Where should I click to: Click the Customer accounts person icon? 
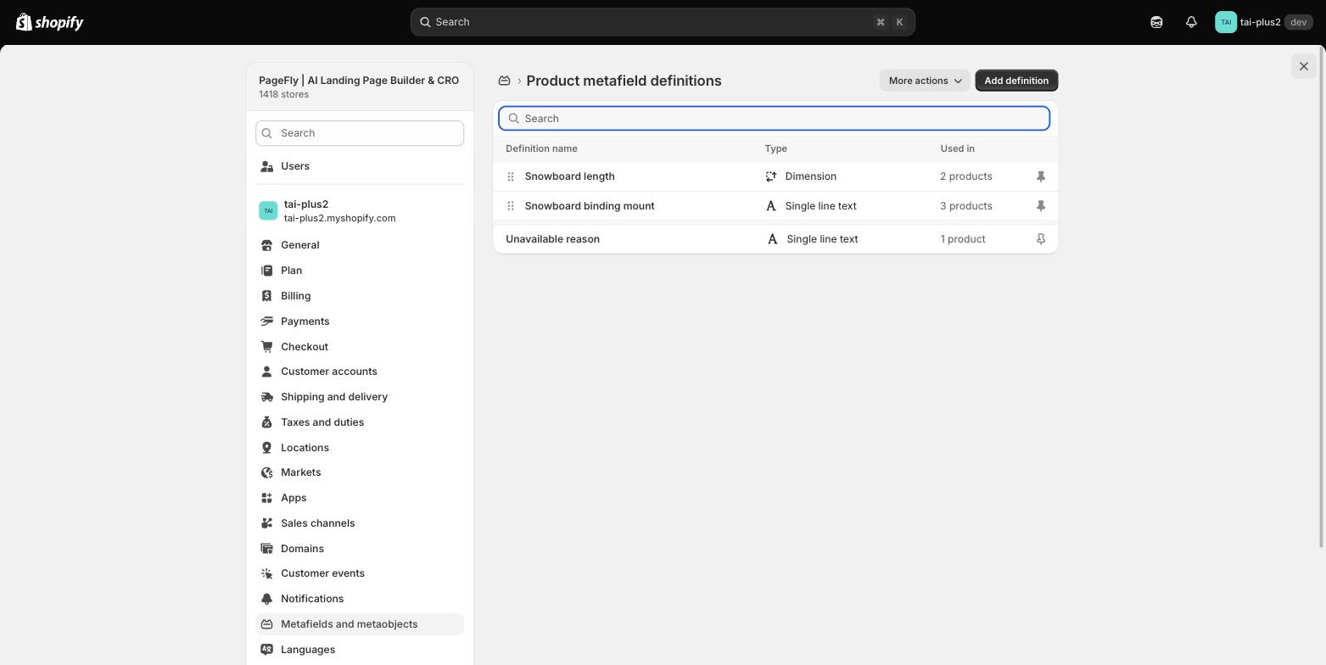[x=266, y=372]
